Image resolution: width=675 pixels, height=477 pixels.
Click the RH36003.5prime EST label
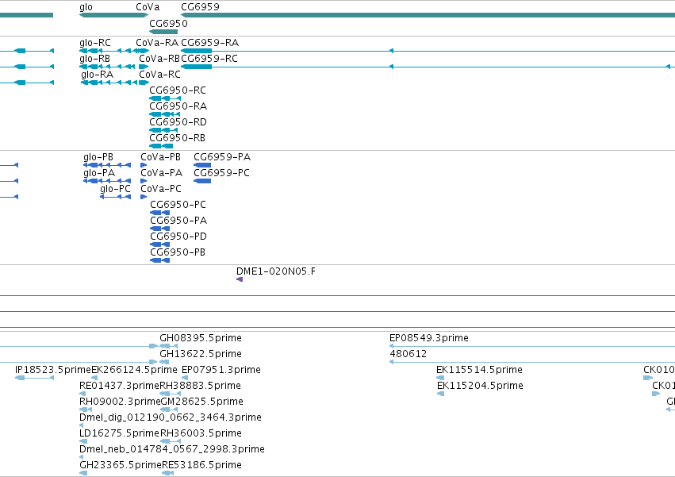(200, 434)
